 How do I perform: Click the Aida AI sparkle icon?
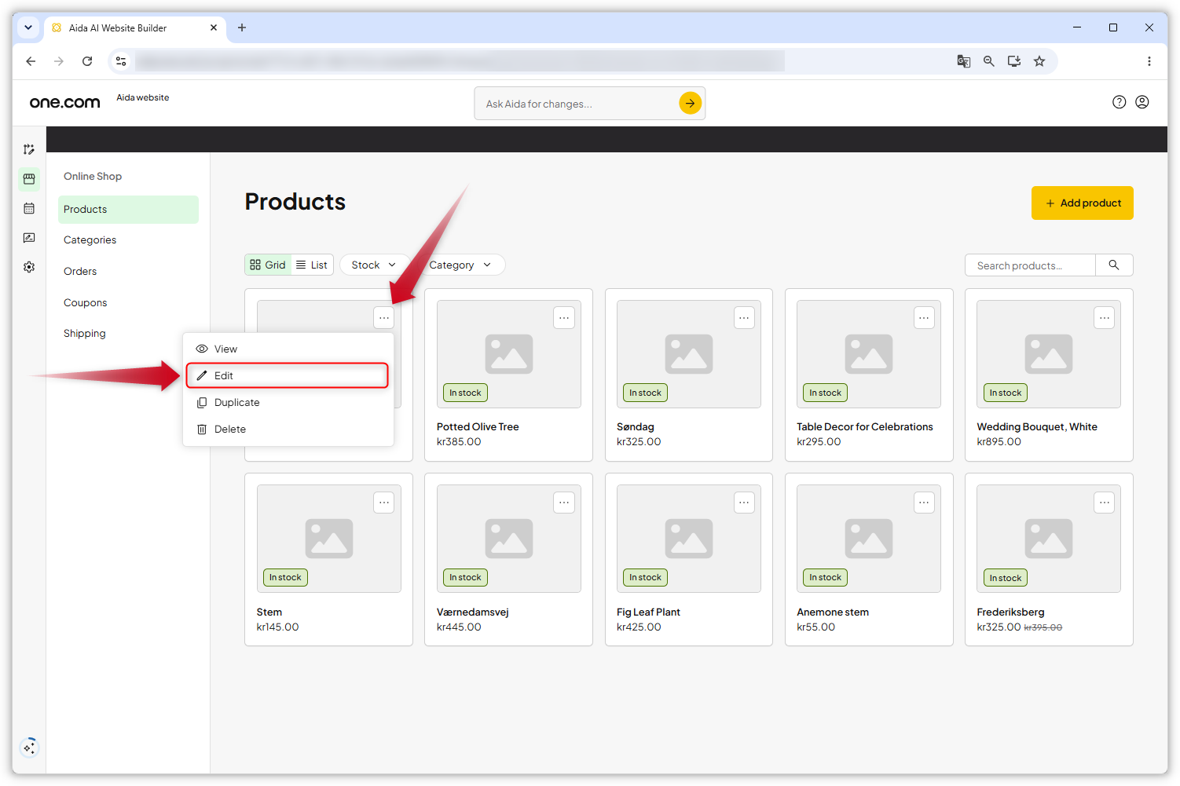[29, 747]
